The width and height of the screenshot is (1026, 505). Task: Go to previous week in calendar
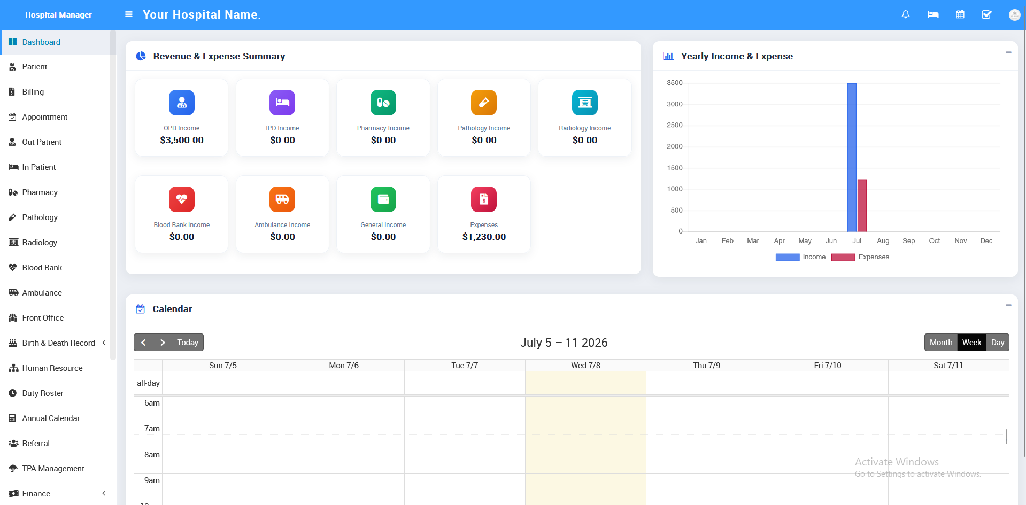coord(143,343)
